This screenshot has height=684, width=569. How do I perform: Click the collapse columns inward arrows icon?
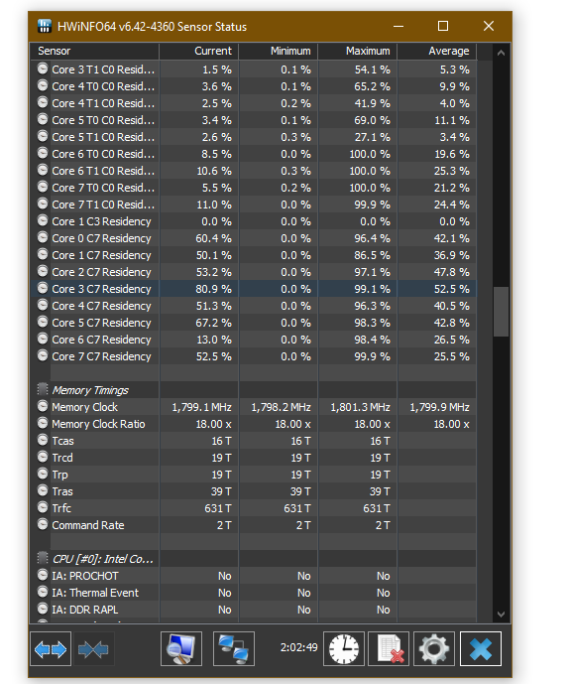point(93,649)
